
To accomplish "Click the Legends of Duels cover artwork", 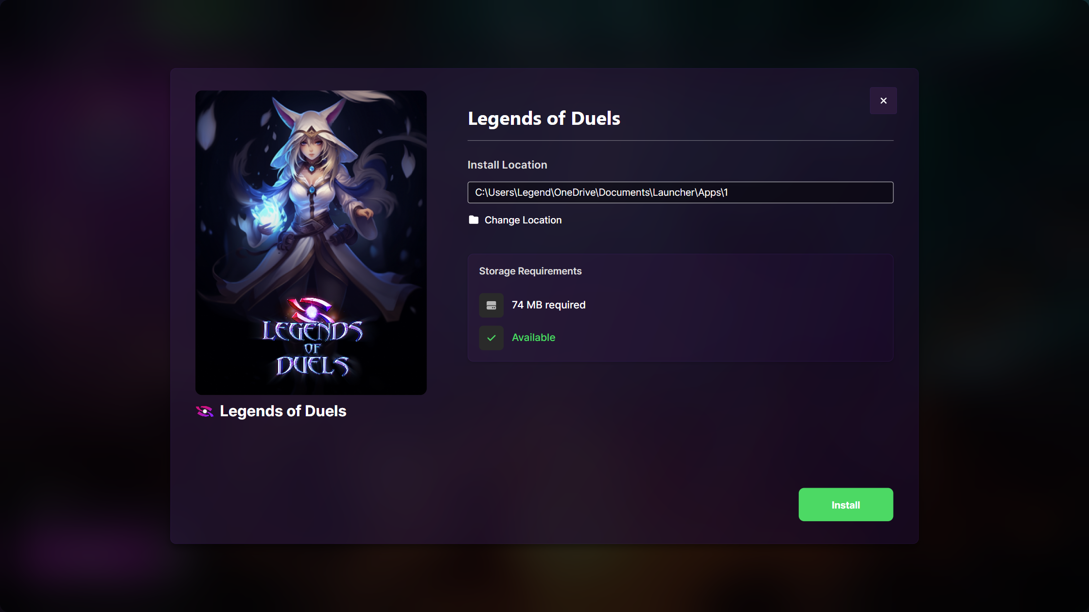I will coord(311,242).
